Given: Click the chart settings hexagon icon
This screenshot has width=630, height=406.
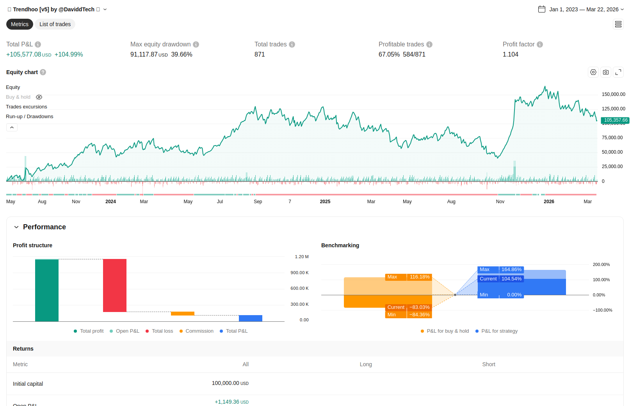Looking at the screenshot, I should (x=593, y=72).
